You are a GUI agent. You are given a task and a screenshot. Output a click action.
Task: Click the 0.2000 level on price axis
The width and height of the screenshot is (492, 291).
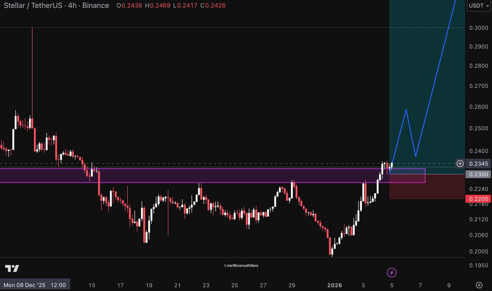coord(479,251)
